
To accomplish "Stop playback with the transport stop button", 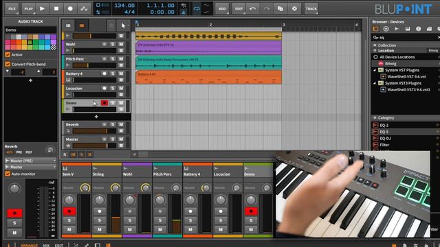I will pyautogui.click(x=56, y=9).
